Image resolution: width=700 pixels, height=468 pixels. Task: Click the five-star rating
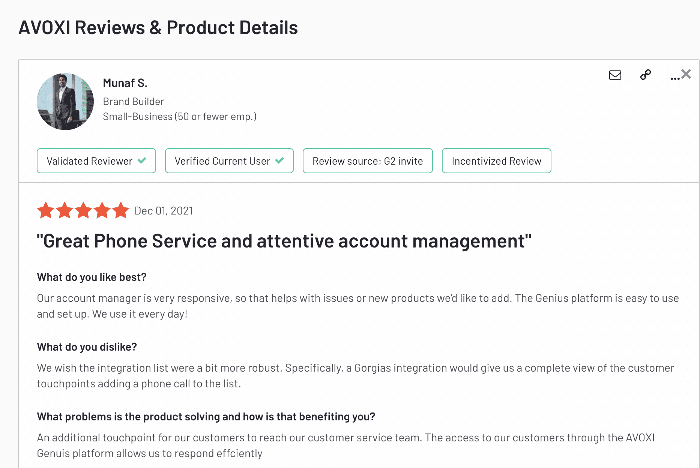[x=83, y=210]
